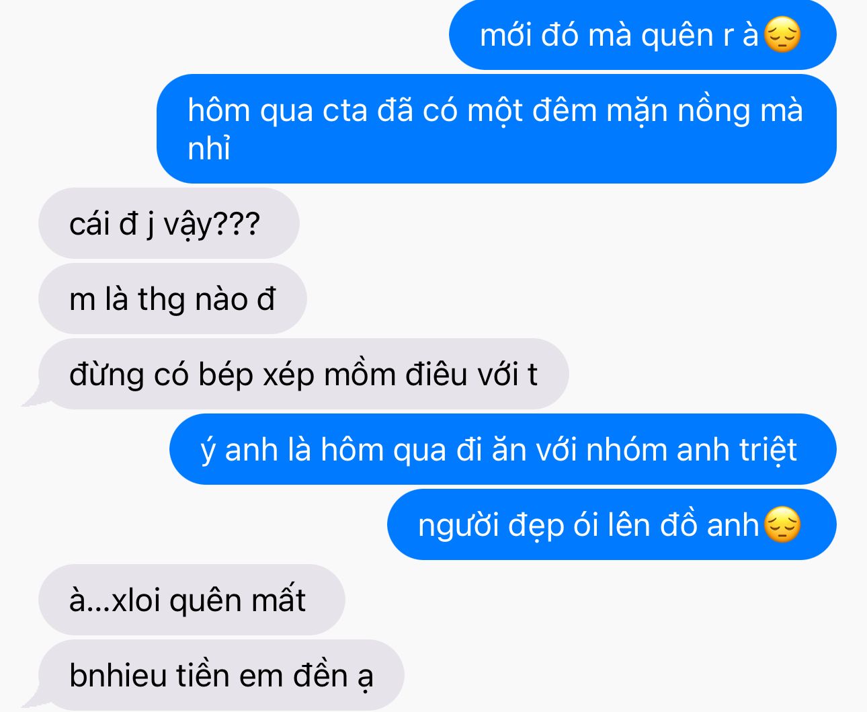The height and width of the screenshot is (712, 867).
Task: Select the "người đẹp ói lên" message text
Action: [x=589, y=525]
